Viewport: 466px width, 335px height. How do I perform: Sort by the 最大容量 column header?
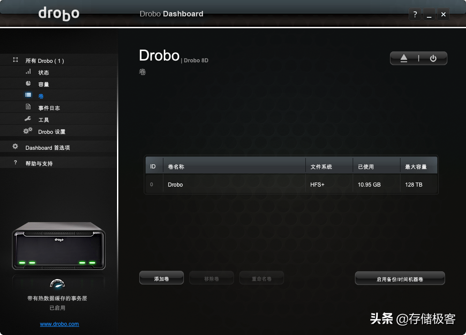tap(419, 166)
